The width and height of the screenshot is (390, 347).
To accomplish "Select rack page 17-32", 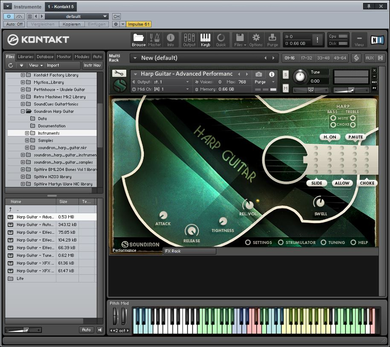I will [307, 58].
